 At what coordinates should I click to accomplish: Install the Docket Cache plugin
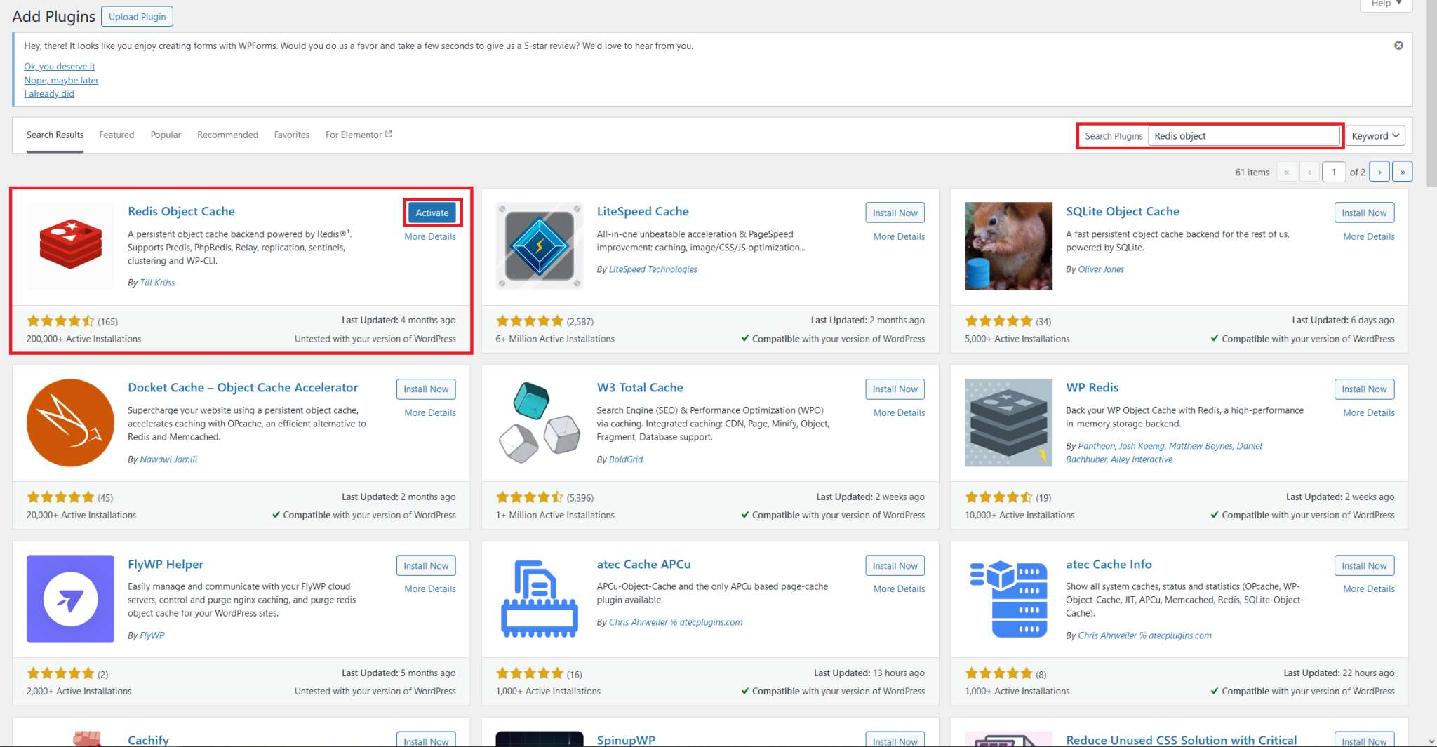point(426,389)
